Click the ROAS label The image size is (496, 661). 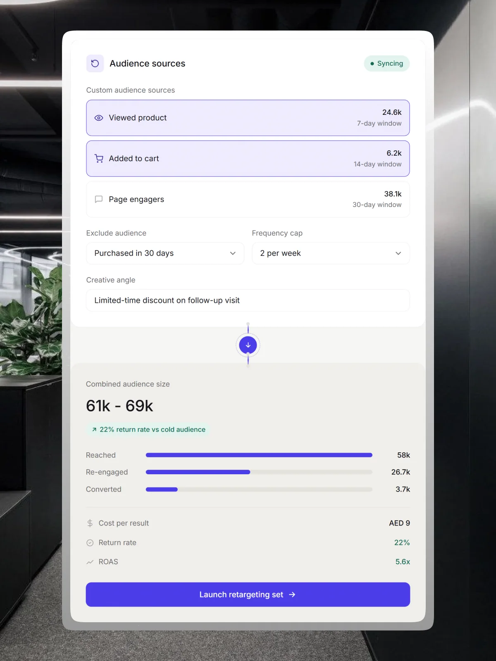pos(108,562)
